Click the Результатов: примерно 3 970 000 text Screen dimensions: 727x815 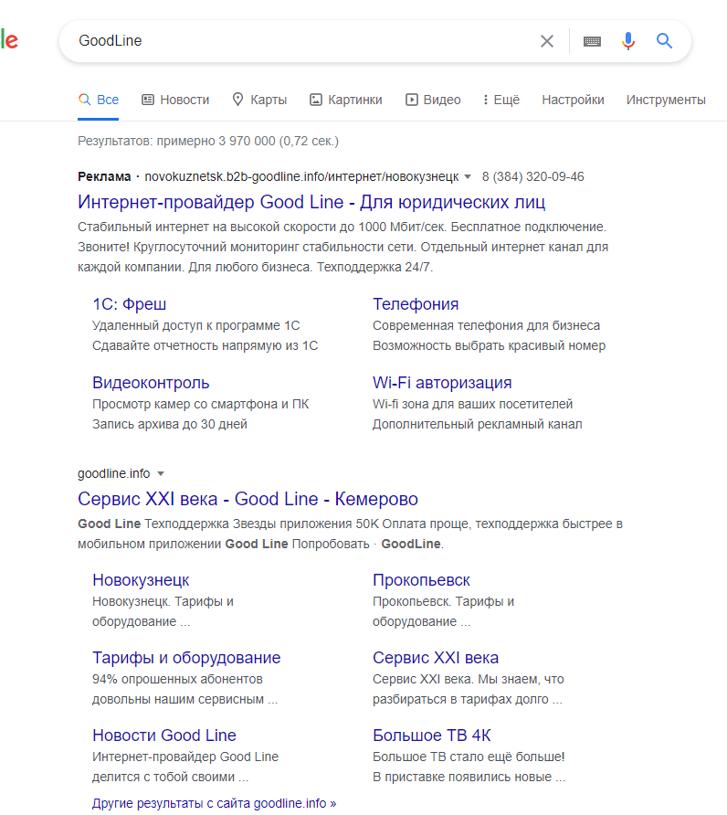[208, 141]
